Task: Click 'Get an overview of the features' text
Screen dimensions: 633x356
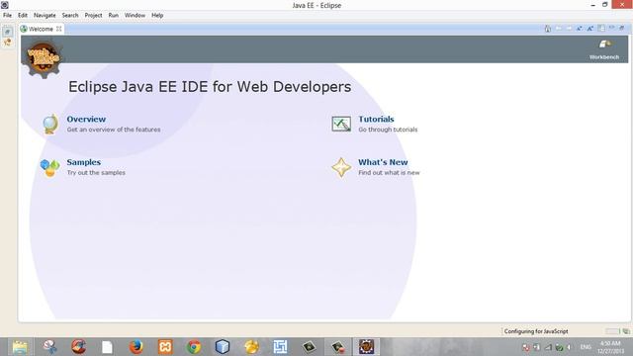Action: [x=114, y=130]
